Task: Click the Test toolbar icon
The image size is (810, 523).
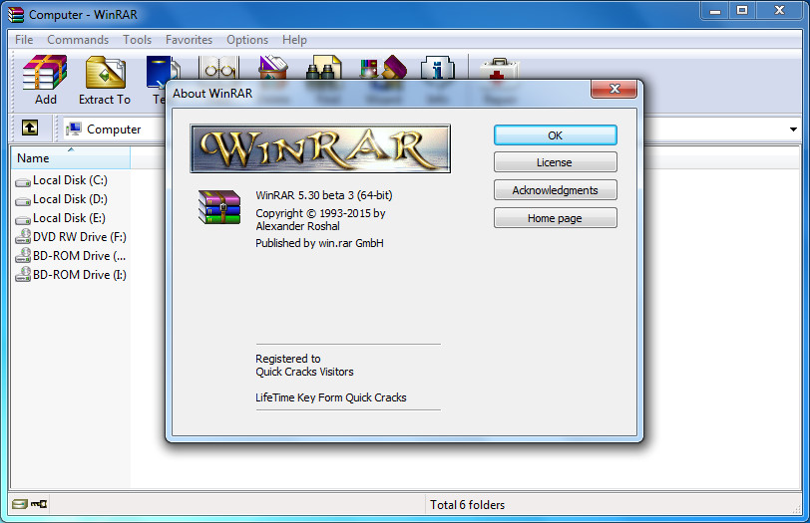Action: pyautogui.click(x=162, y=72)
